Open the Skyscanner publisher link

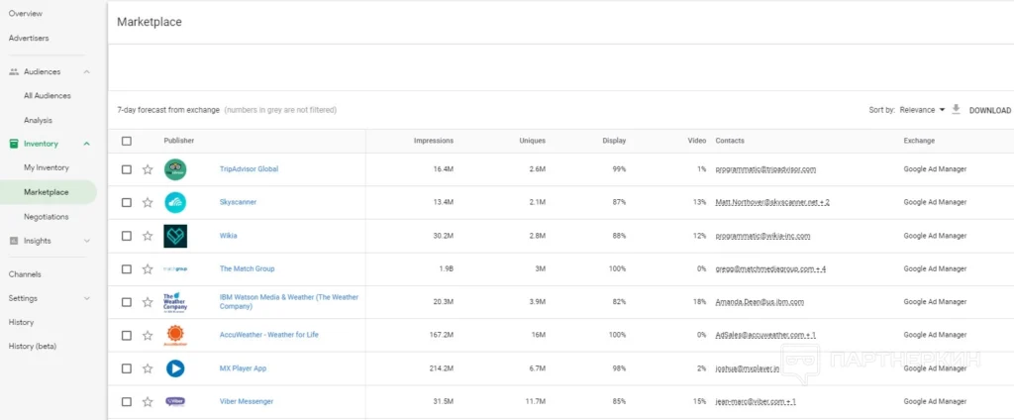(x=238, y=202)
